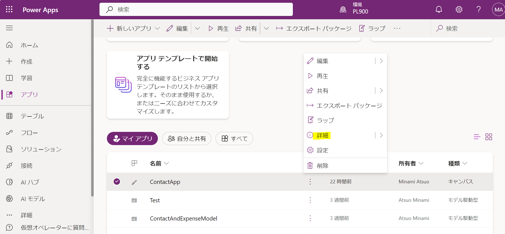
Task: Choose 再生 in the context menu
Action: coord(345,76)
